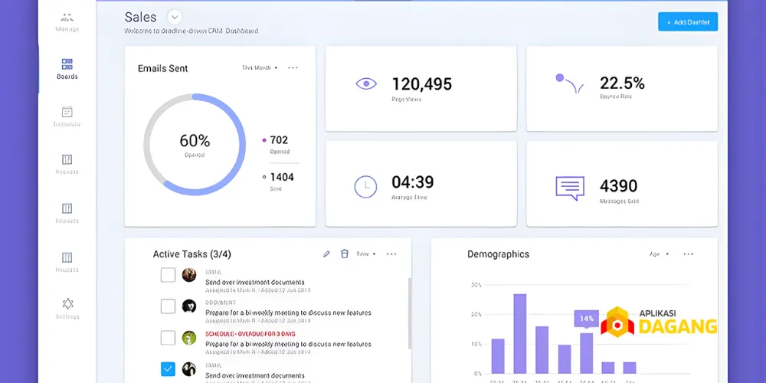Click the eye icon on Page Views card
This screenshot has height=383, width=766.
pos(365,84)
